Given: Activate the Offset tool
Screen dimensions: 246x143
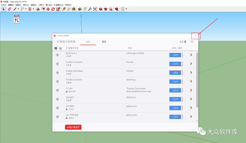Looking at the screenshot, I should [43, 9].
